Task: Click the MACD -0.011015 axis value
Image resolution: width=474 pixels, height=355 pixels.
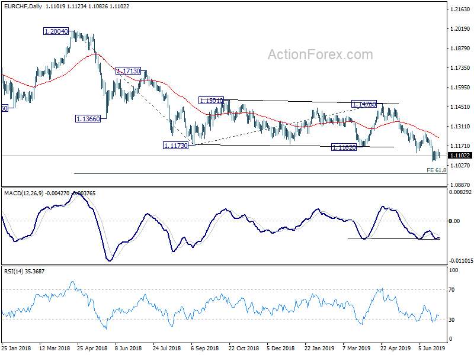Action: pos(461,260)
